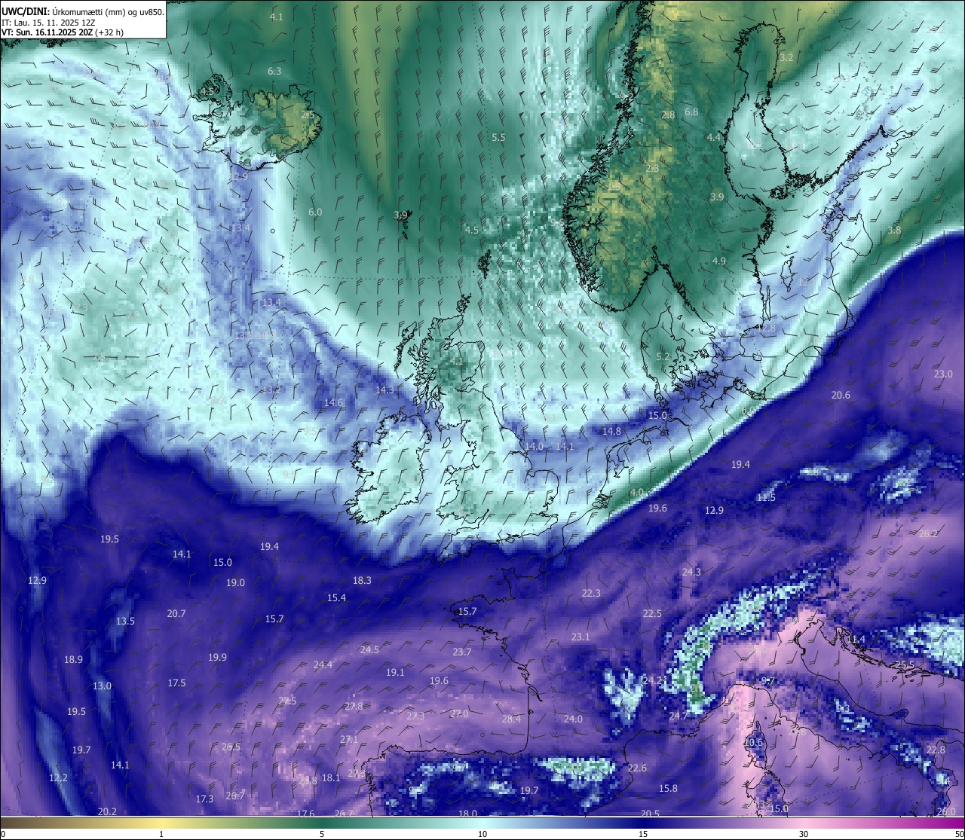Click the 25.5 value over the Balkans

[x=905, y=664]
